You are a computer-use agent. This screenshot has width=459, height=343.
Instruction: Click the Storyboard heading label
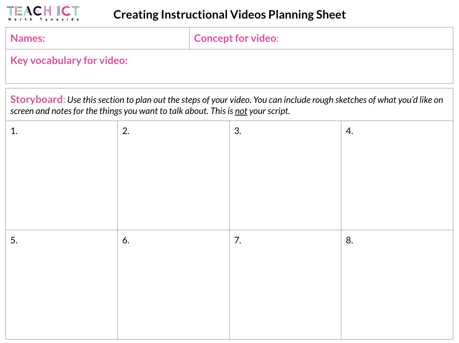pos(37,99)
